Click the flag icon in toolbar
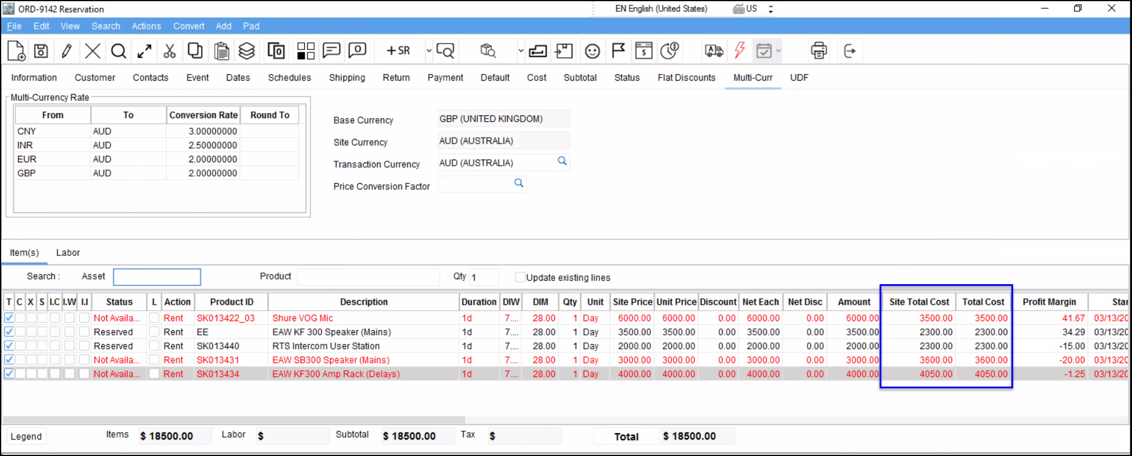The image size is (1132, 456). pyautogui.click(x=618, y=51)
